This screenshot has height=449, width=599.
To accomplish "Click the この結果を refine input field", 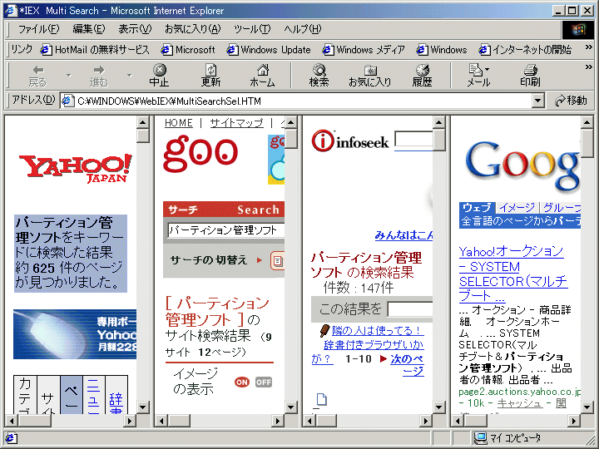I will [x=410, y=309].
